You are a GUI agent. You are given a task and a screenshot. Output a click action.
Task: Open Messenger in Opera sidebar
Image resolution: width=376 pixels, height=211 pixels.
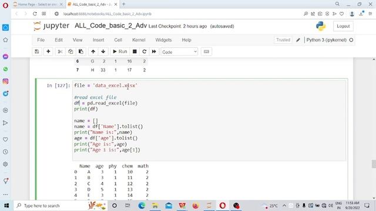click(x=5, y=56)
